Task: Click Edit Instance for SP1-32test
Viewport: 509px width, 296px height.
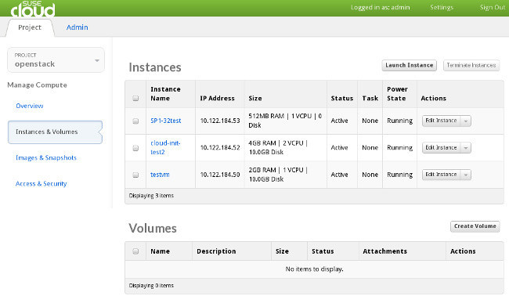Action: 441,121
